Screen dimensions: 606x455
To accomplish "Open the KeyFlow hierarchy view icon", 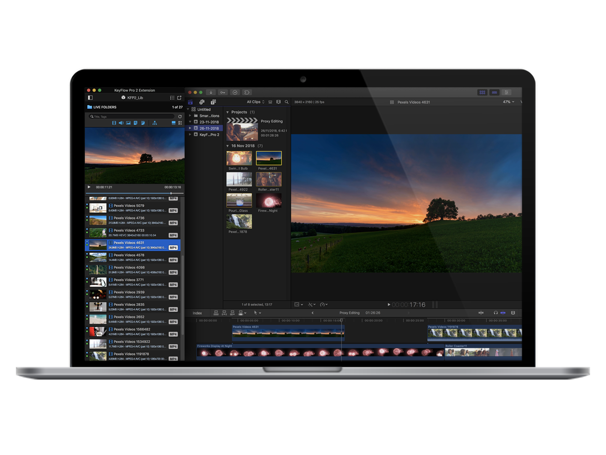I will [x=155, y=123].
